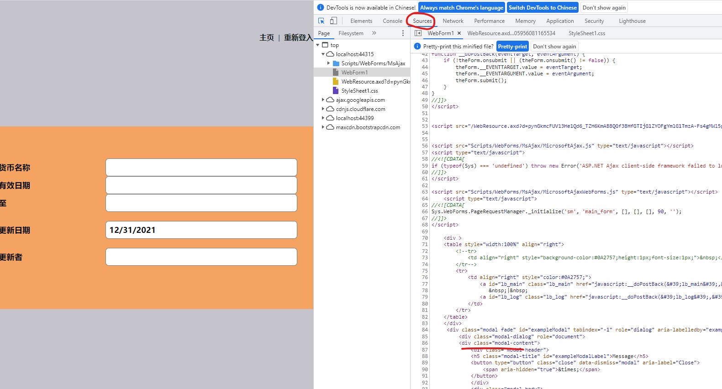The width and height of the screenshot is (722, 389).
Task: Expand the maxcdn.bootstrapcdn.com node
Action: point(323,127)
